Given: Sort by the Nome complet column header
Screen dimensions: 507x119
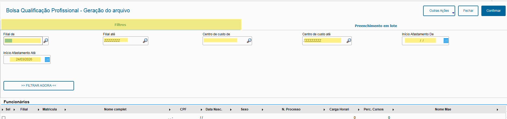Looking at the screenshot, I should pos(115,109).
